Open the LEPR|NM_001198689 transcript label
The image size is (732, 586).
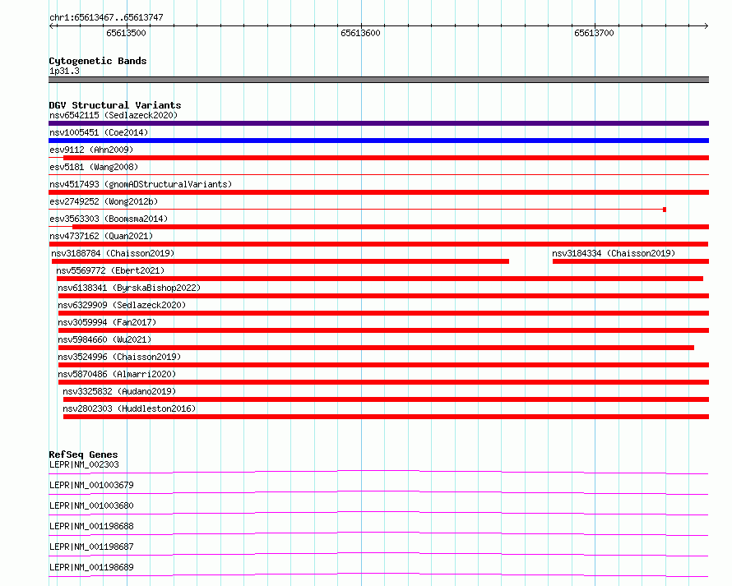coord(91,567)
